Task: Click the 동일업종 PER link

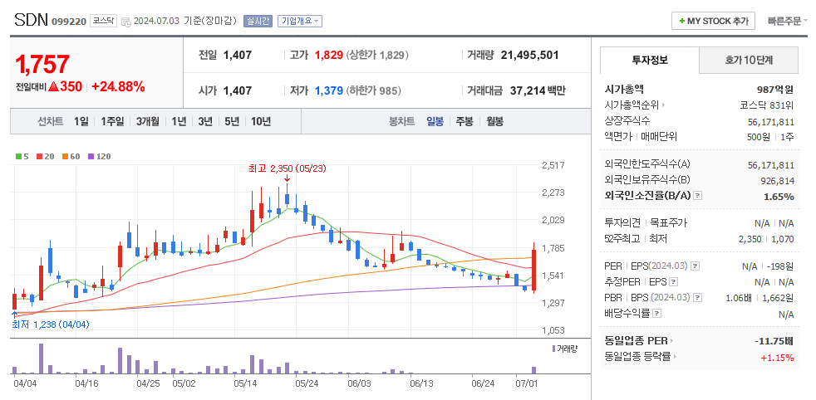Action: tap(636, 341)
